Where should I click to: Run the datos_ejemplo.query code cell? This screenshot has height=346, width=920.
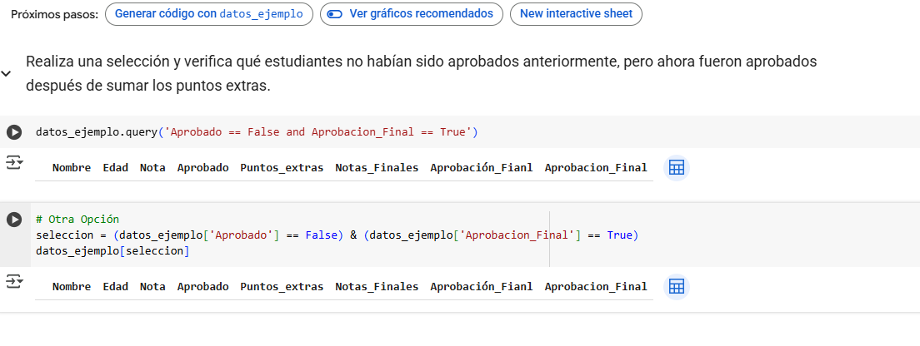[x=14, y=132]
